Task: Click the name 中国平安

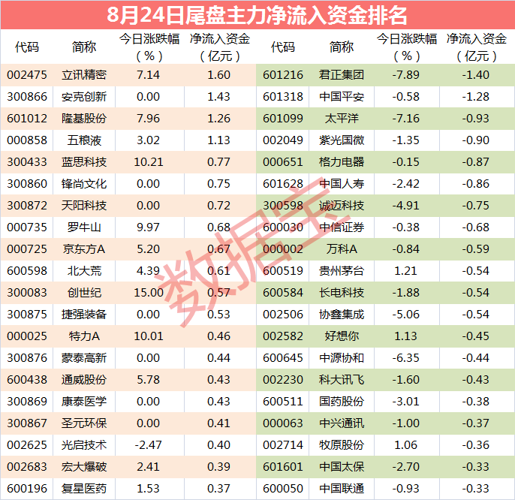Action: [342, 97]
